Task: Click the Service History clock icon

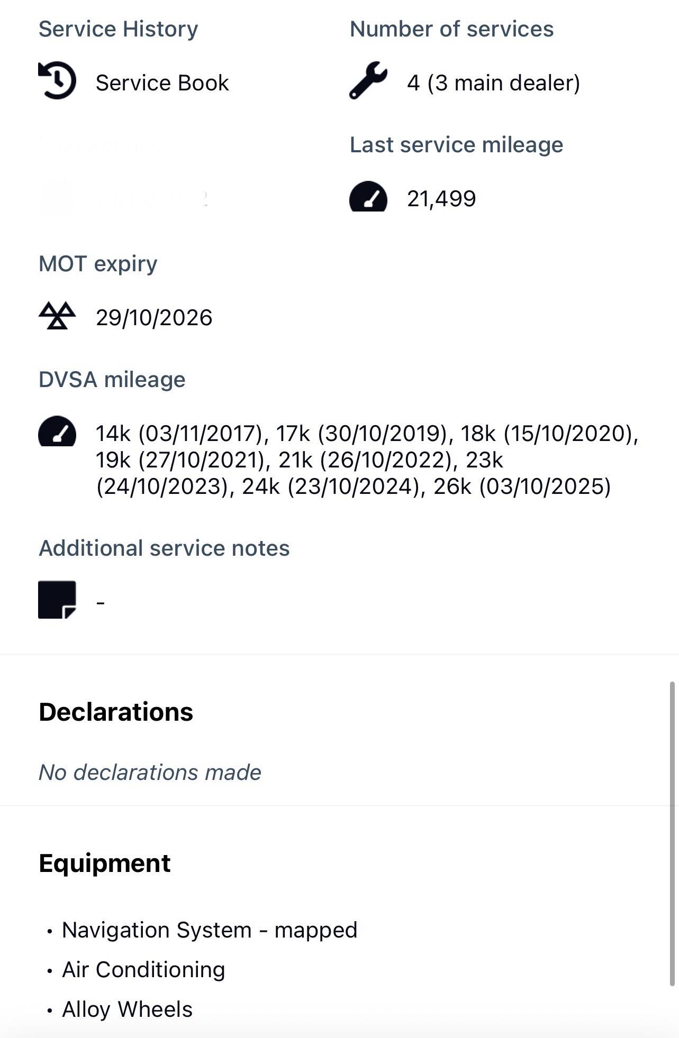Action: tap(57, 81)
